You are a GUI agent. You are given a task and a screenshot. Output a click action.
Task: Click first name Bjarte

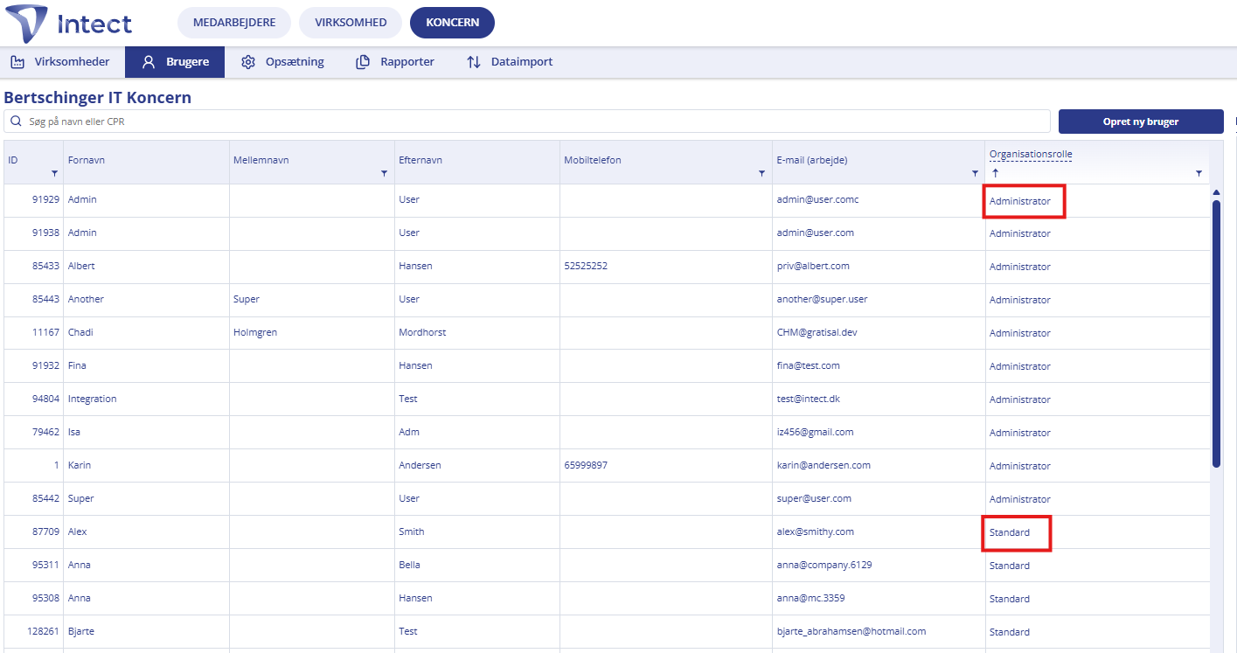(81, 631)
